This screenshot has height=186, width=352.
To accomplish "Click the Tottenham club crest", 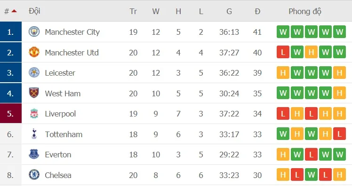I will [x=34, y=134].
